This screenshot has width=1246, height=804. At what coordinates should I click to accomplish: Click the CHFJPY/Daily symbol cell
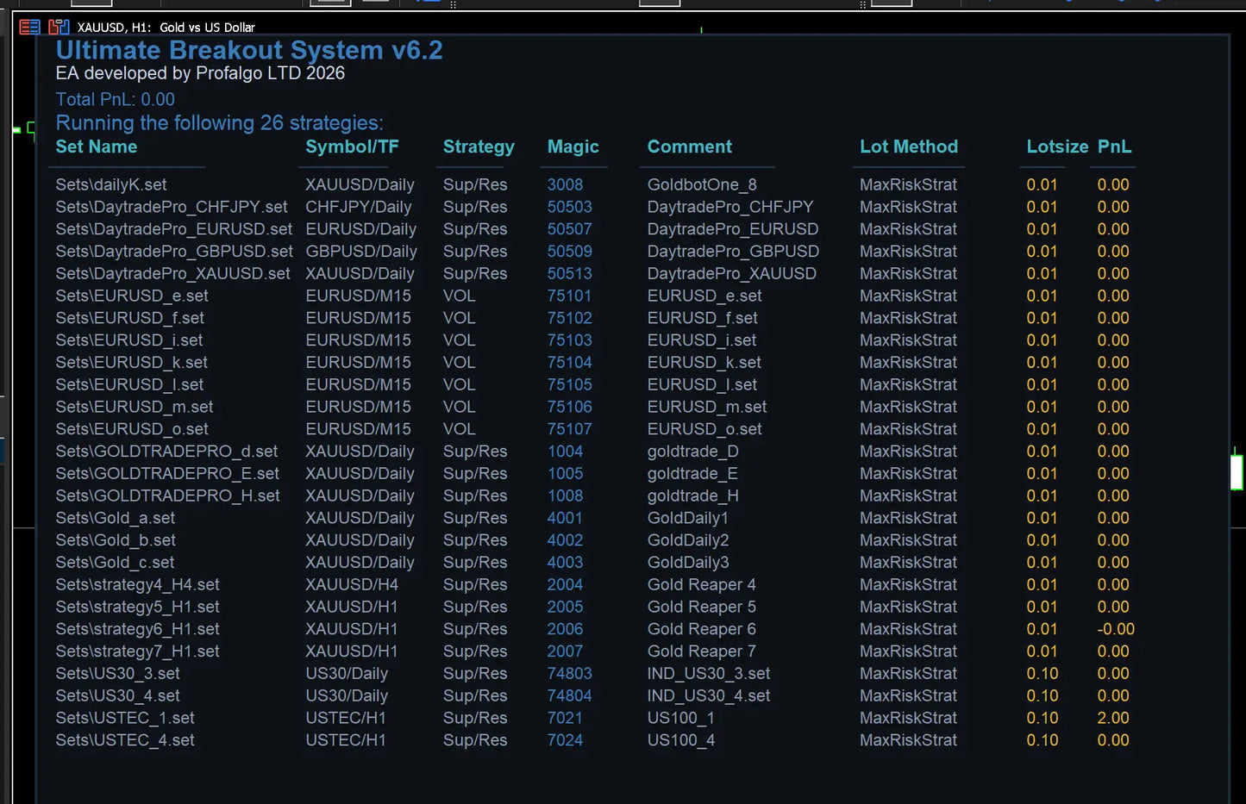(x=359, y=207)
